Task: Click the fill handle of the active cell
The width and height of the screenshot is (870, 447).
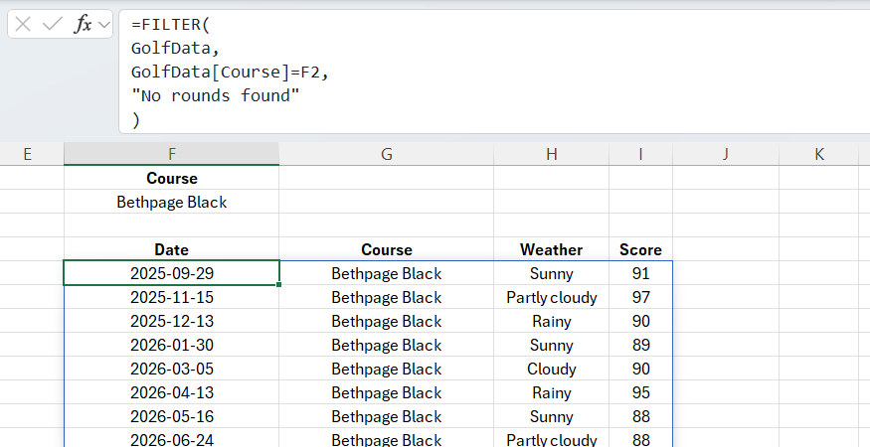Action: coord(278,284)
